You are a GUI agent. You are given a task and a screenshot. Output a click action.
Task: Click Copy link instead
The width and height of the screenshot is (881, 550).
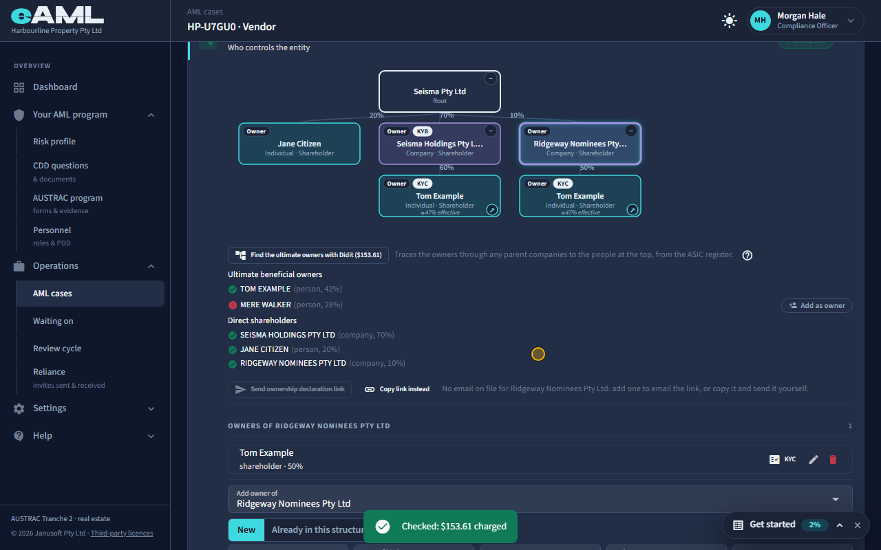point(397,389)
